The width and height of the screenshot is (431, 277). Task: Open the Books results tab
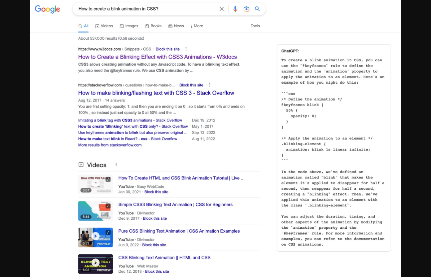pyautogui.click(x=153, y=26)
